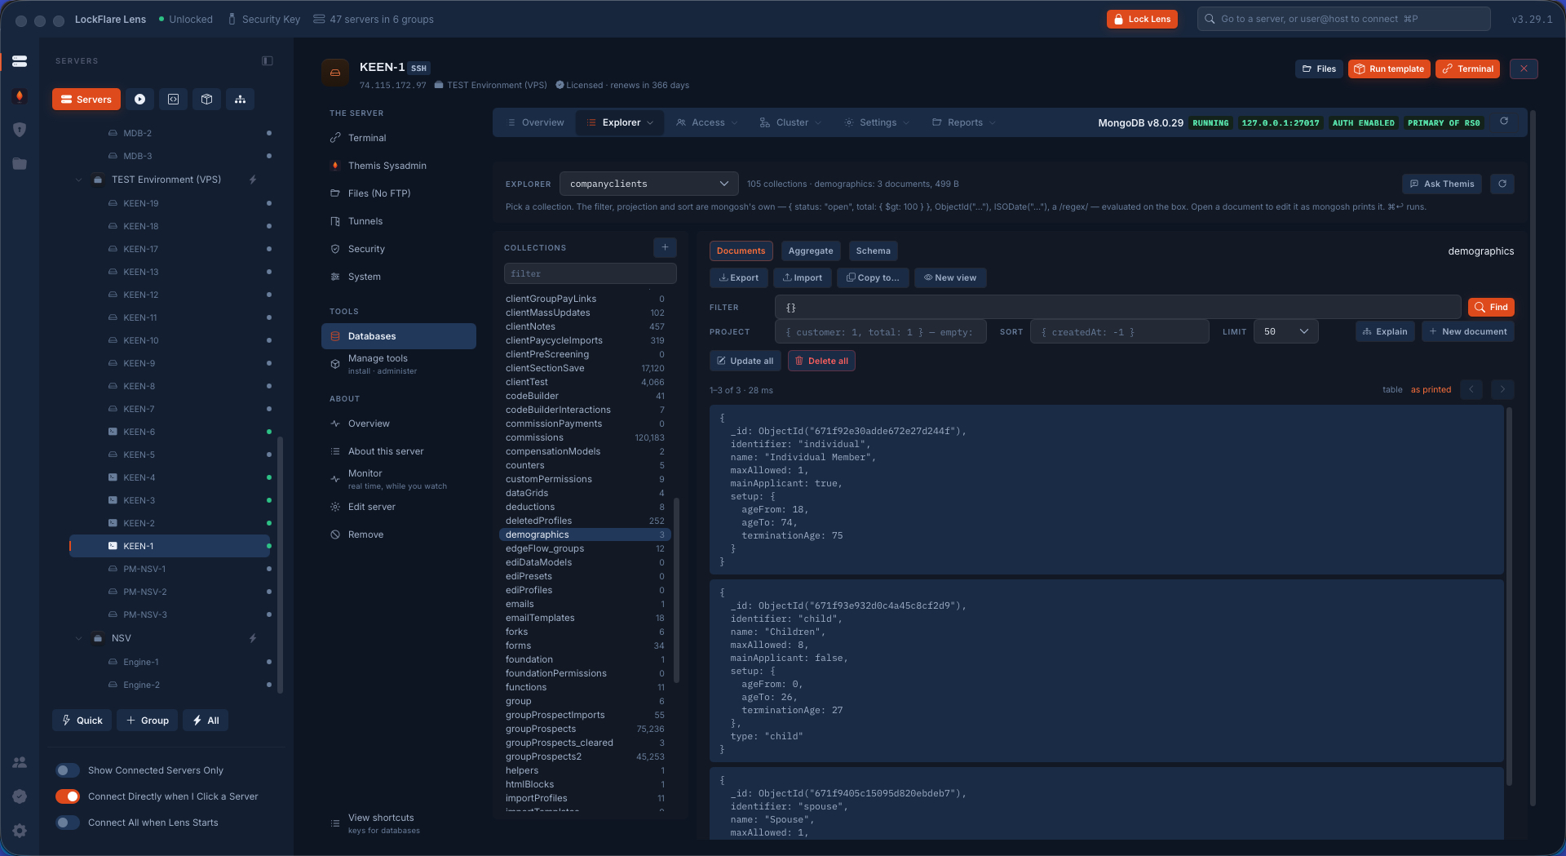1566x856 pixels.
Task: Click the filter query input field
Action: coord(1117,307)
